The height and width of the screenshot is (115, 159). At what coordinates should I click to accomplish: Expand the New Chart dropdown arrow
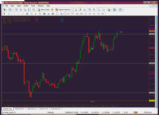coord(7,10)
